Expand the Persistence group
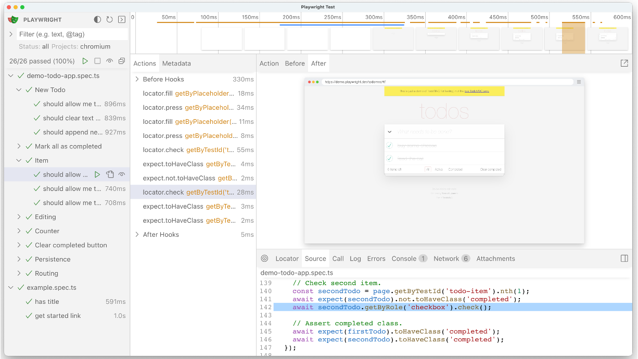The image size is (638, 359). [19, 259]
